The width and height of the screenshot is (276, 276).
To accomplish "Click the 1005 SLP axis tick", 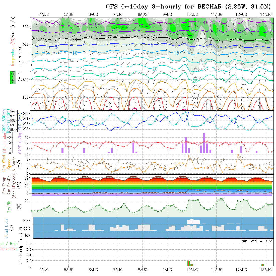I will [25, 129].
